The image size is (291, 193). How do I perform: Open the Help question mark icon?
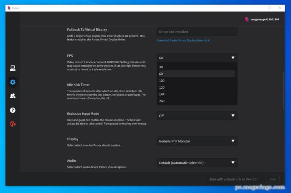[13, 110]
